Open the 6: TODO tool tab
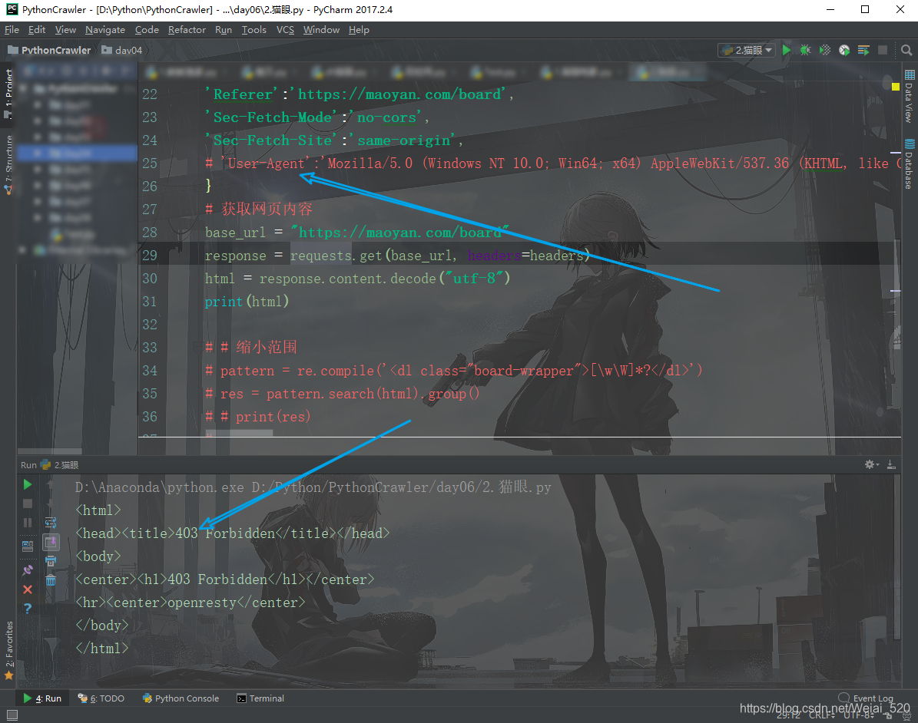918x723 pixels. [x=101, y=698]
